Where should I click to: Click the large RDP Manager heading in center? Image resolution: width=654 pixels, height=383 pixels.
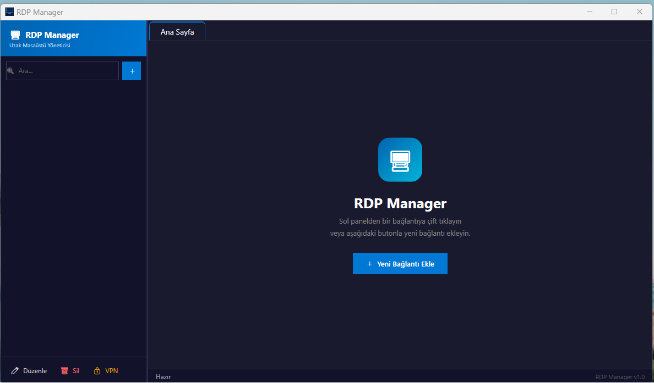(400, 203)
